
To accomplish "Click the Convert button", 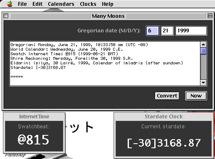I will click(x=167, y=96).
